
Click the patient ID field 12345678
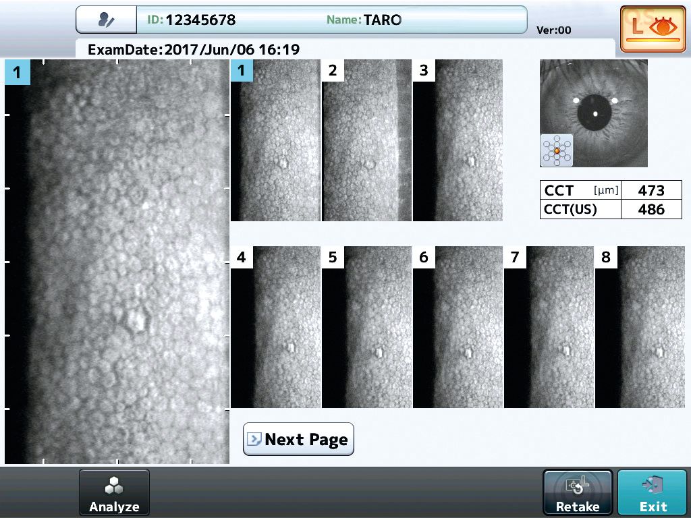pos(200,20)
